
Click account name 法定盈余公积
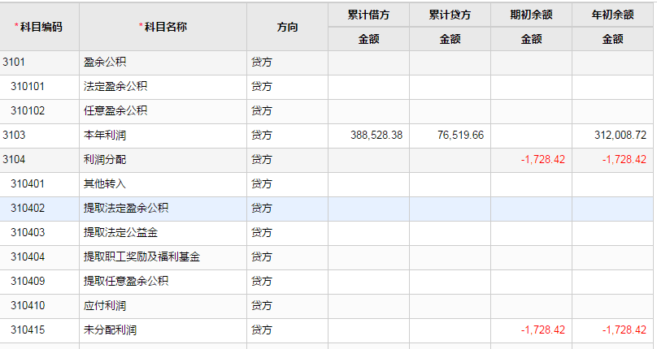(115, 87)
